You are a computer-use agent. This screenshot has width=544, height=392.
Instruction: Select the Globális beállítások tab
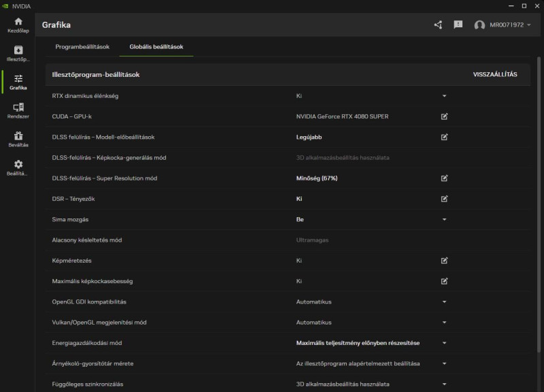pos(156,47)
